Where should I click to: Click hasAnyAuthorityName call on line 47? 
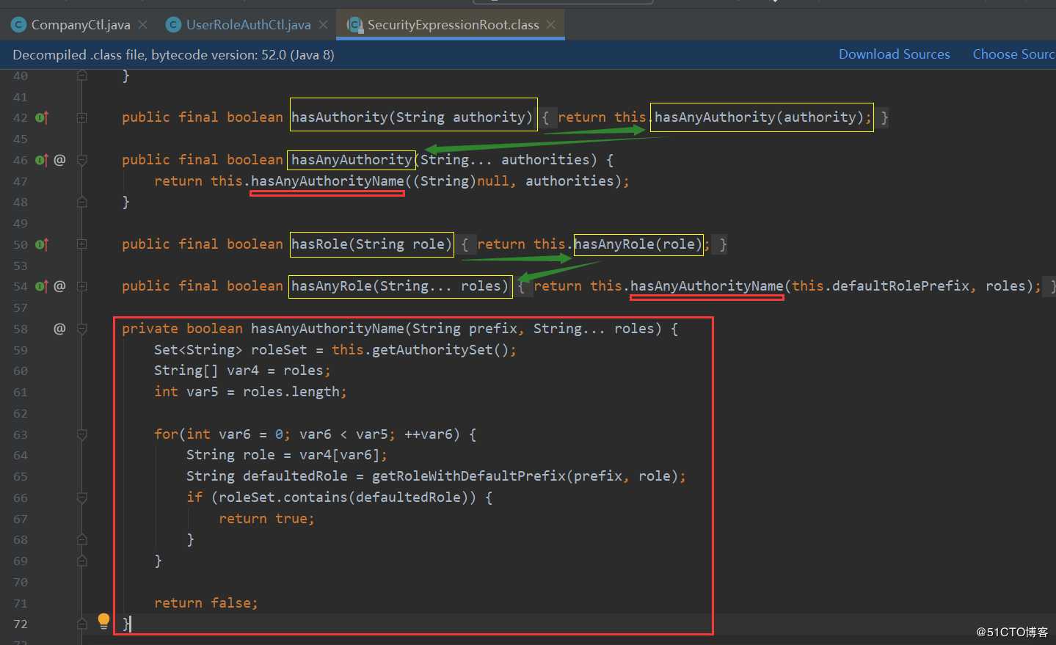327,181
